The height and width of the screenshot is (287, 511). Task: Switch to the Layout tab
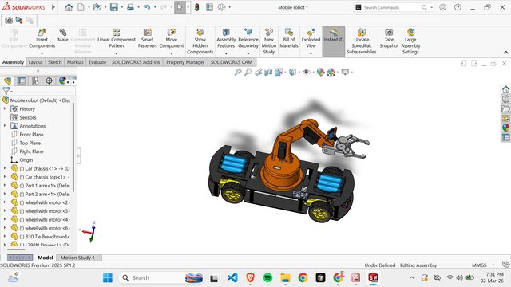[35, 62]
